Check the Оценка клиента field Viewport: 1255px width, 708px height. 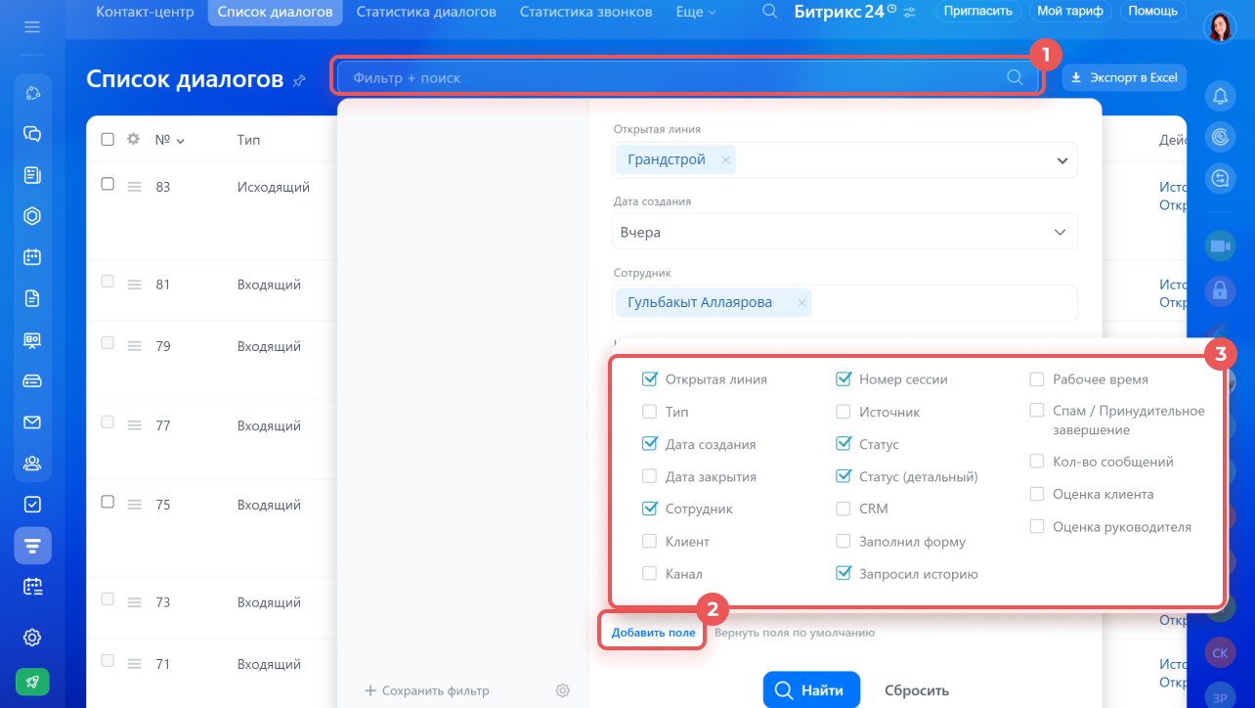click(x=1037, y=494)
